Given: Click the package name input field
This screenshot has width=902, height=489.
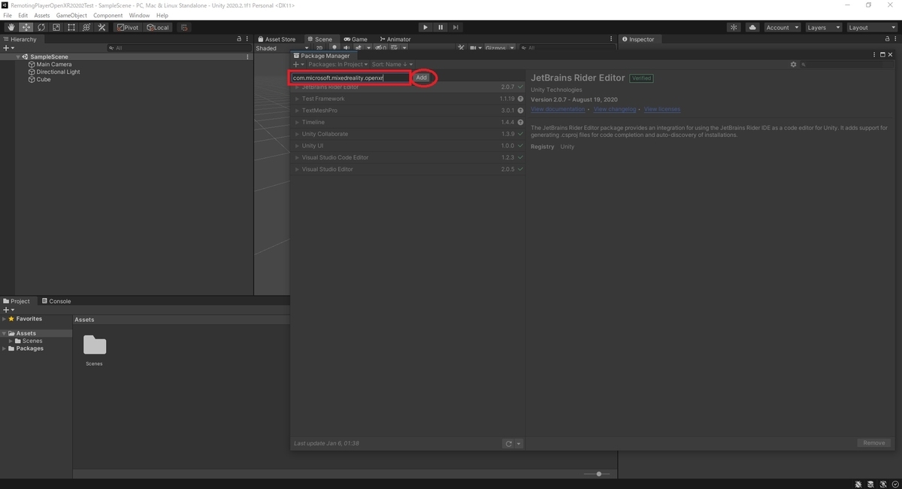Looking at the screenshot, I should click(x=350, y=77).
